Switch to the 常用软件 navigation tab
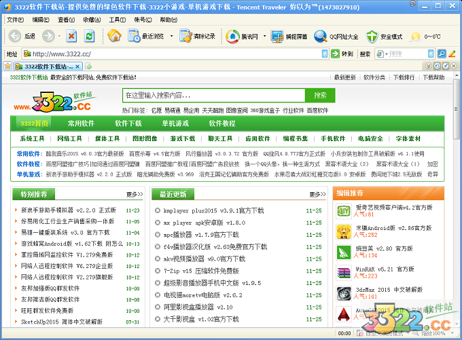462x340 pixels. pos(81,124)
